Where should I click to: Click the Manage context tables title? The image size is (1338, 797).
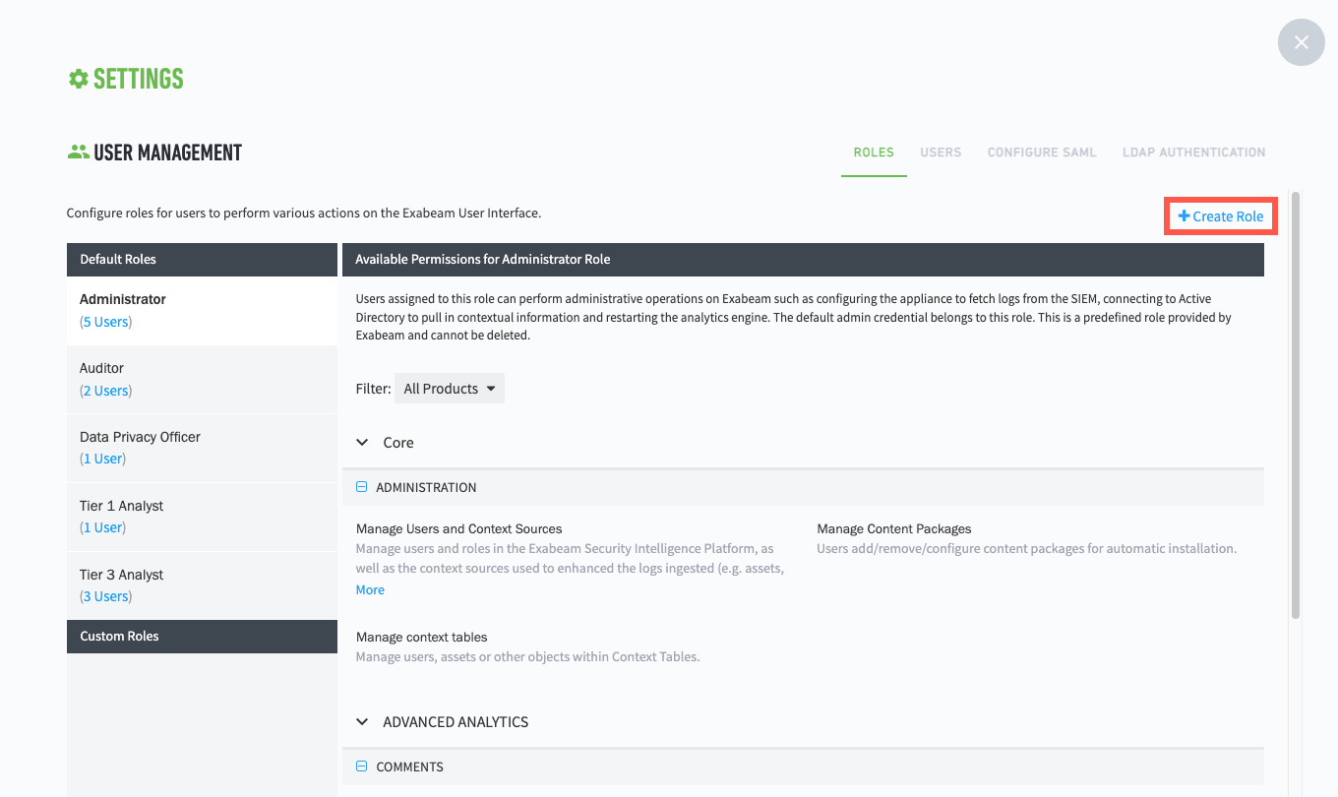pyautogui.click(x=421, y=637)
